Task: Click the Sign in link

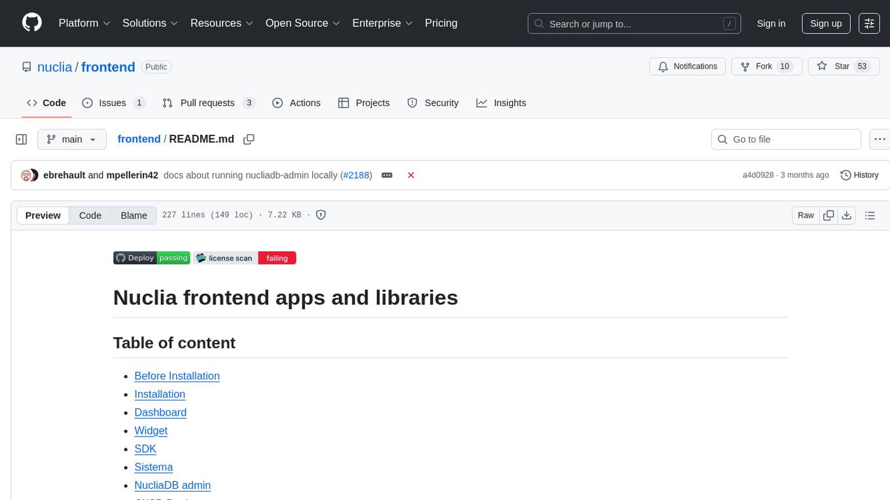Action: (771, 24)
